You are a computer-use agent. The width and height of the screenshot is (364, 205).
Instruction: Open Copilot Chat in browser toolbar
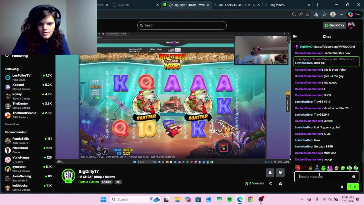tap(354, 14)
